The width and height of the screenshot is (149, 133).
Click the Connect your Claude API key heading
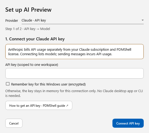tap(35, 39)
